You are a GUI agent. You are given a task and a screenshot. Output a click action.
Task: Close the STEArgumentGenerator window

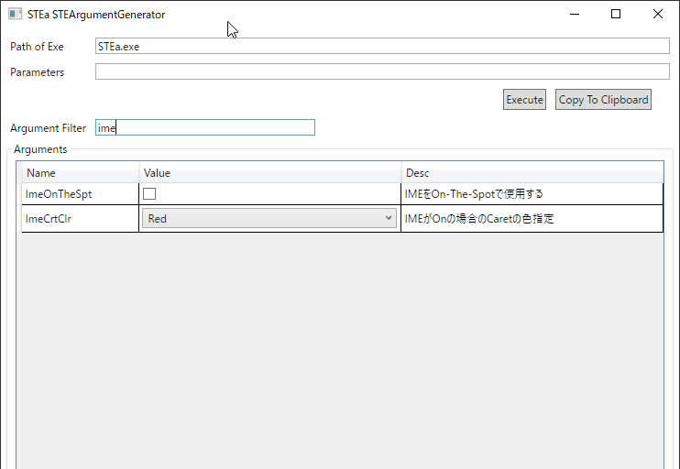[x=657, y=14]
